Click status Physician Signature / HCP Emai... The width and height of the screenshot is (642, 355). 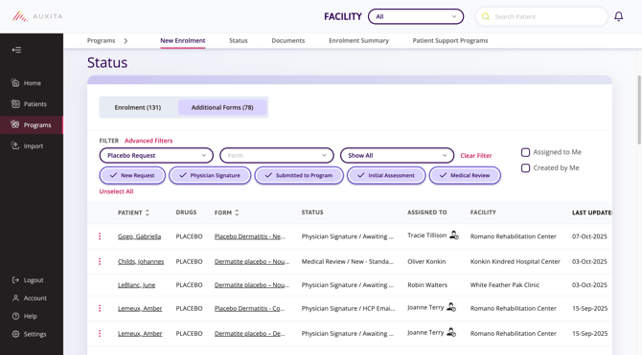click(x=348, y=308)
